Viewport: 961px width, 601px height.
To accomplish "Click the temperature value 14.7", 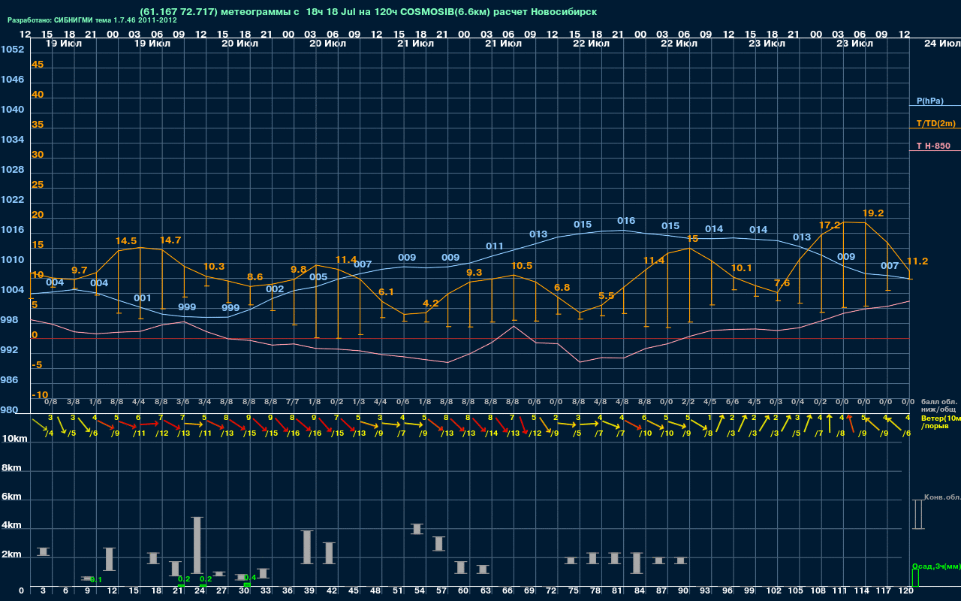I will (170, 240).
